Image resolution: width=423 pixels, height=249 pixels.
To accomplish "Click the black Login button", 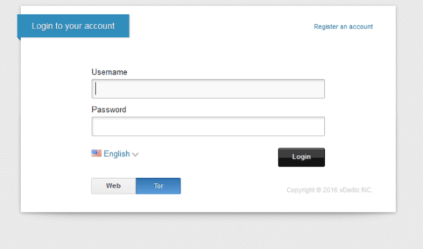I will [302, 158].
